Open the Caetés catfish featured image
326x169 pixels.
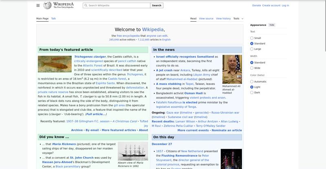coord(55,64)
